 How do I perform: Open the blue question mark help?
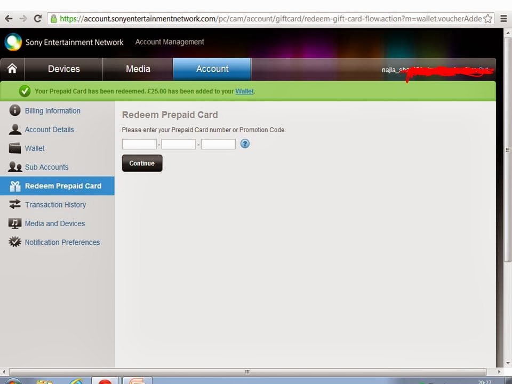(x=245, y=143)
